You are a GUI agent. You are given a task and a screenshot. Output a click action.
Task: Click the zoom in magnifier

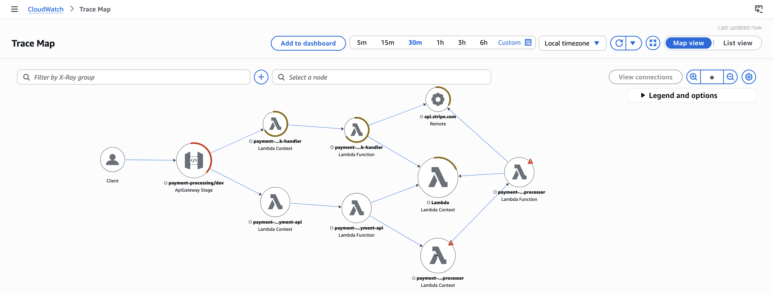(693, 77)
